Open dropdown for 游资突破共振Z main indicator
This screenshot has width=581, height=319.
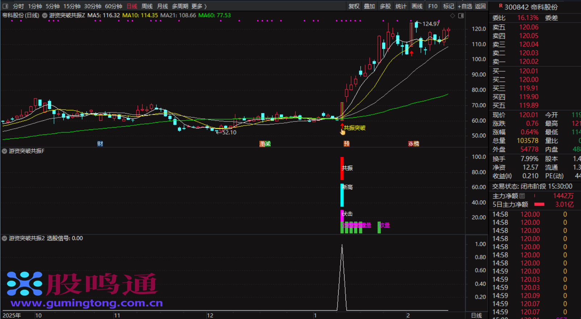pos(45,16)
